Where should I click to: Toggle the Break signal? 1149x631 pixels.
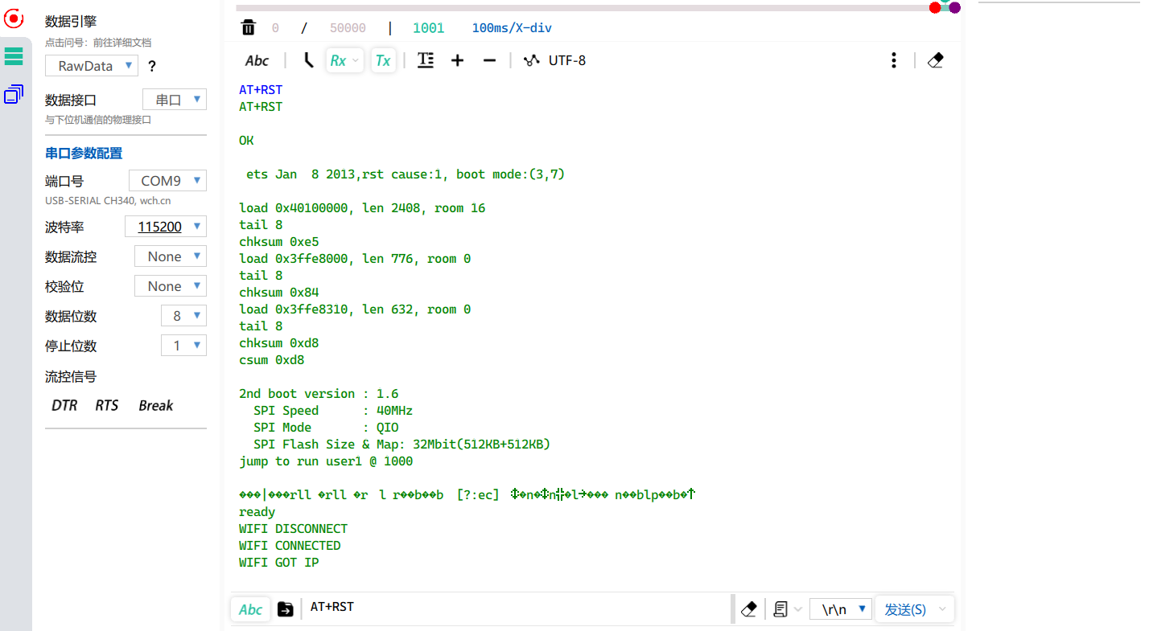click(x=155, y=406)
